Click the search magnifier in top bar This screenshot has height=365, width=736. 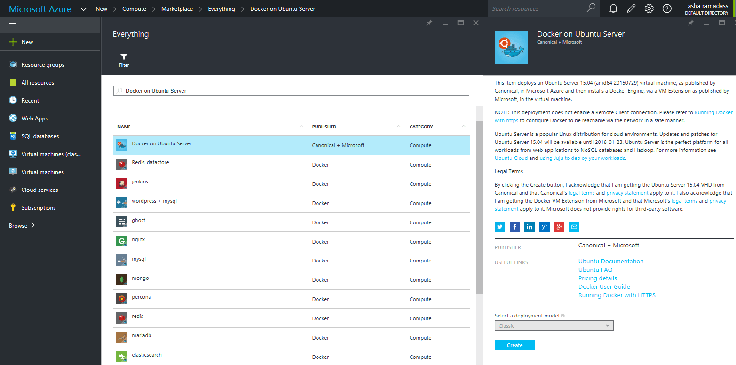591,8
